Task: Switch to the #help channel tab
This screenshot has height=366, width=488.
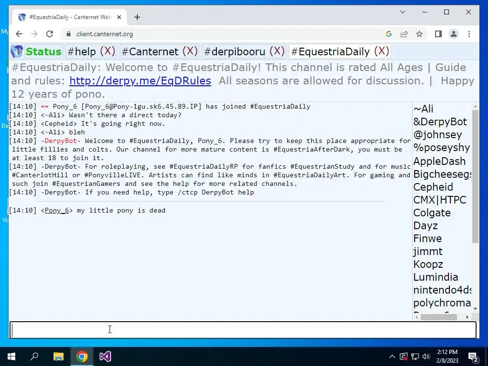Action: click(81, 51)
